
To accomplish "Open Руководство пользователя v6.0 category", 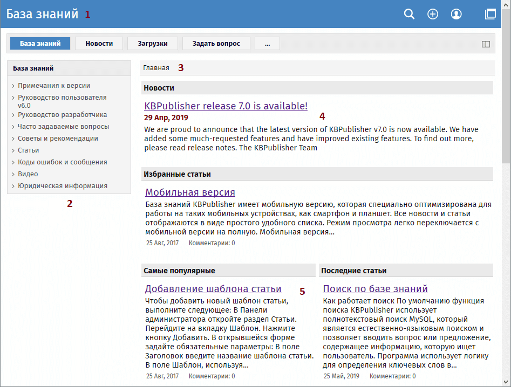I will pos(62,101).
